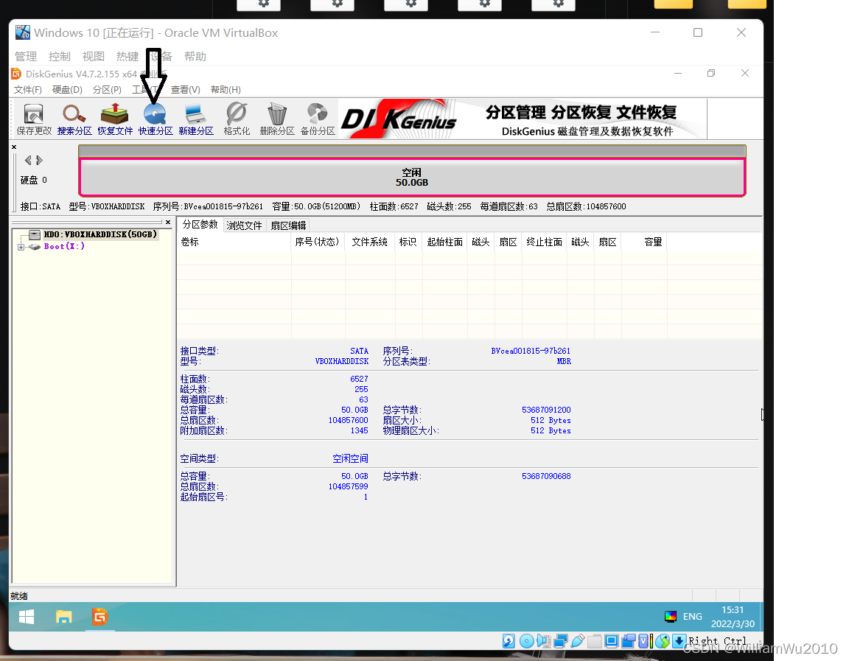Click the MBR partition table type value
This screenshot has height=661, width=849.
[564, 361]
